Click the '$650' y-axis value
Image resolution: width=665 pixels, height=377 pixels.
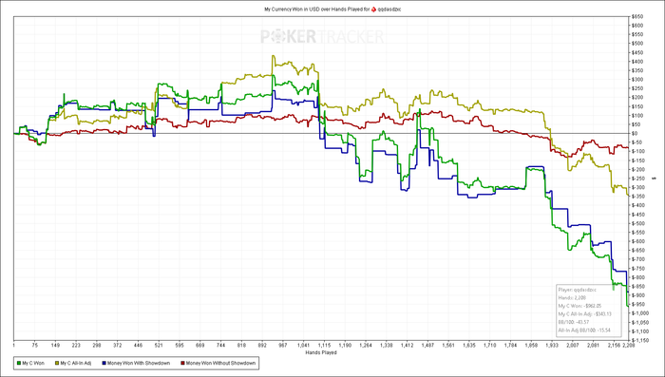pyautogui.click(x=637, y=16)
